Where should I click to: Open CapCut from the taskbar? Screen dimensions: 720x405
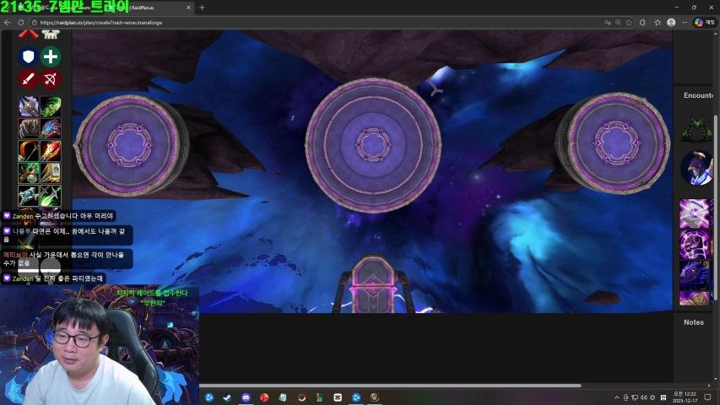tap(338, 397)
